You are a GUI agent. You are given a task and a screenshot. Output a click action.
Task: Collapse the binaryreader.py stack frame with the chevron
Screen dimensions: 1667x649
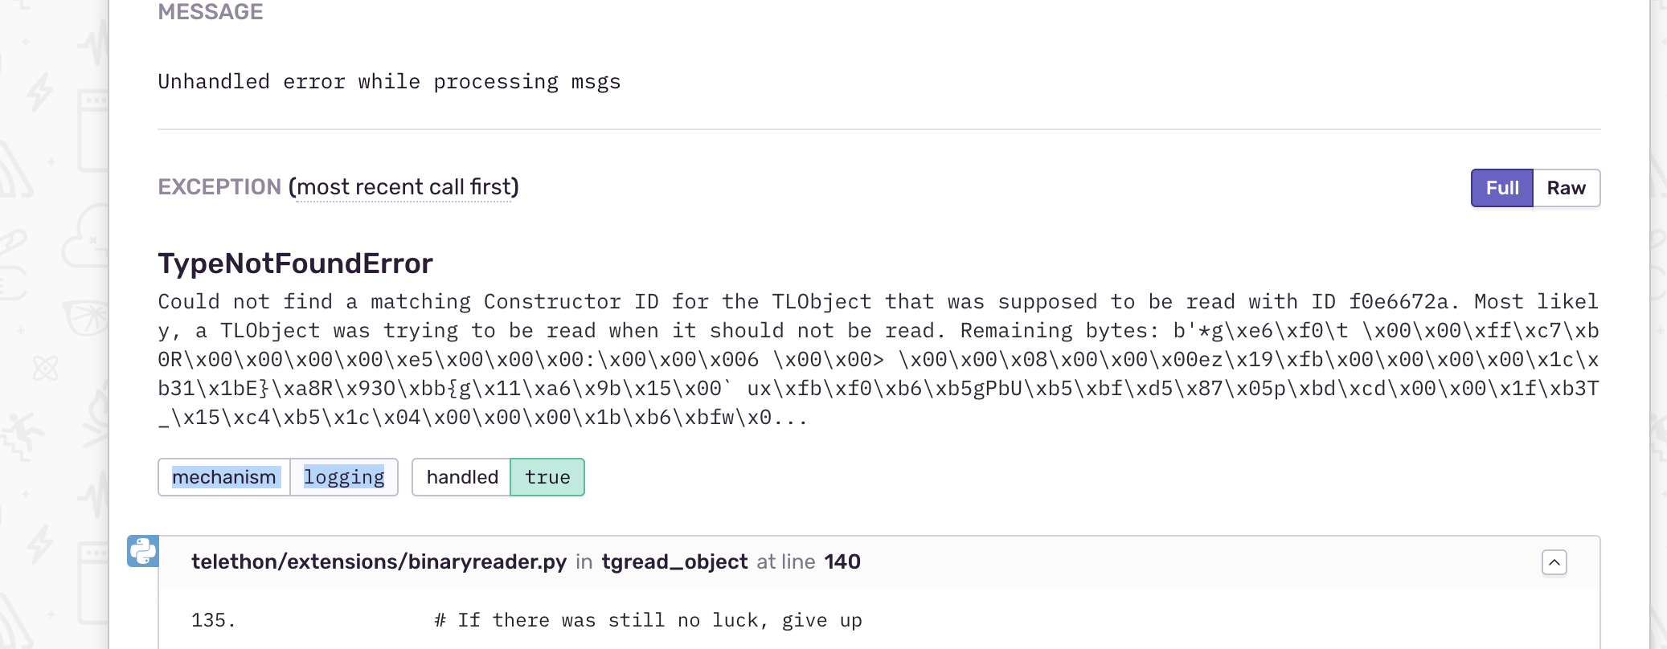click(1556, 562)
